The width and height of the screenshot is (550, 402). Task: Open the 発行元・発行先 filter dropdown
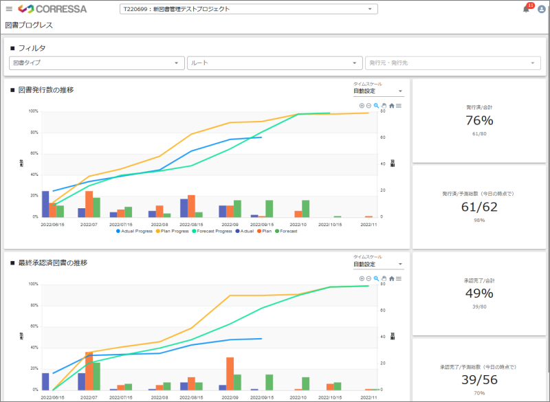453,63
